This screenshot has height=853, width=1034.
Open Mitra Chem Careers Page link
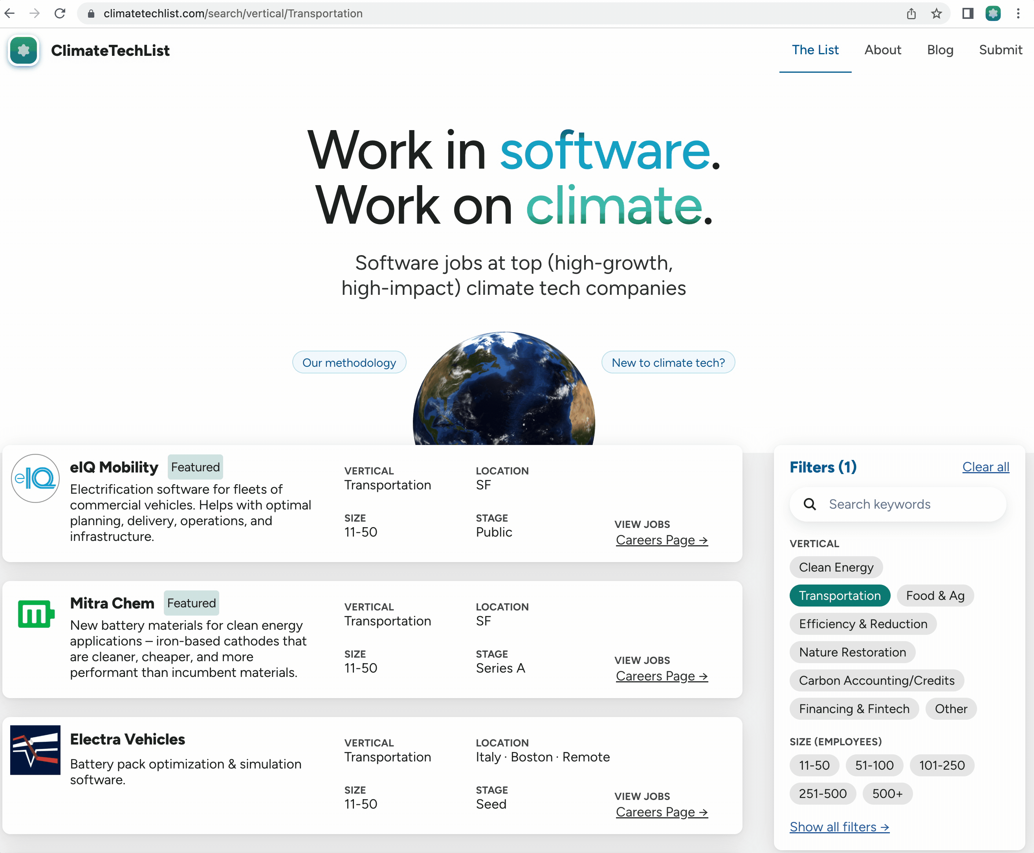tap(661, 676)
